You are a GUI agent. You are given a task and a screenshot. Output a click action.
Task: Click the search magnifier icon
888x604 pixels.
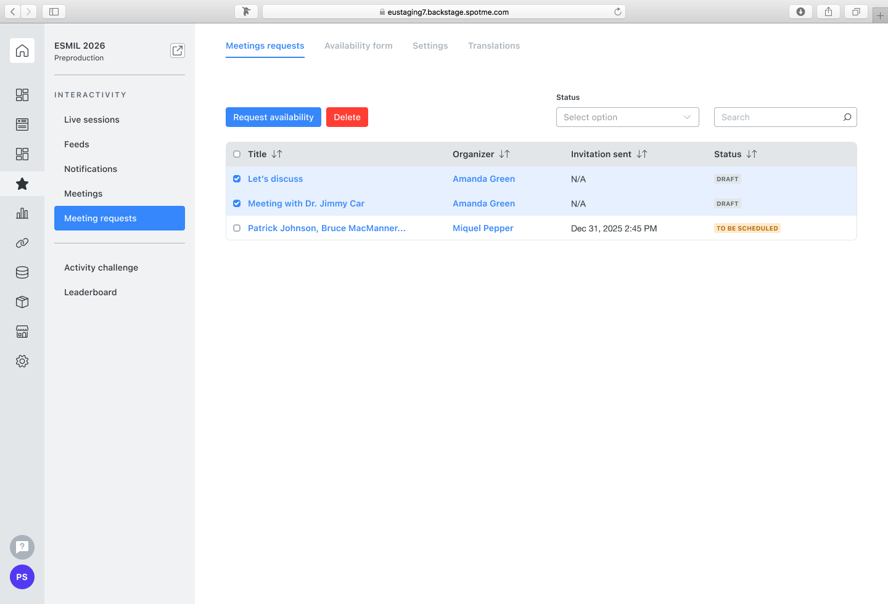(847, 117)
